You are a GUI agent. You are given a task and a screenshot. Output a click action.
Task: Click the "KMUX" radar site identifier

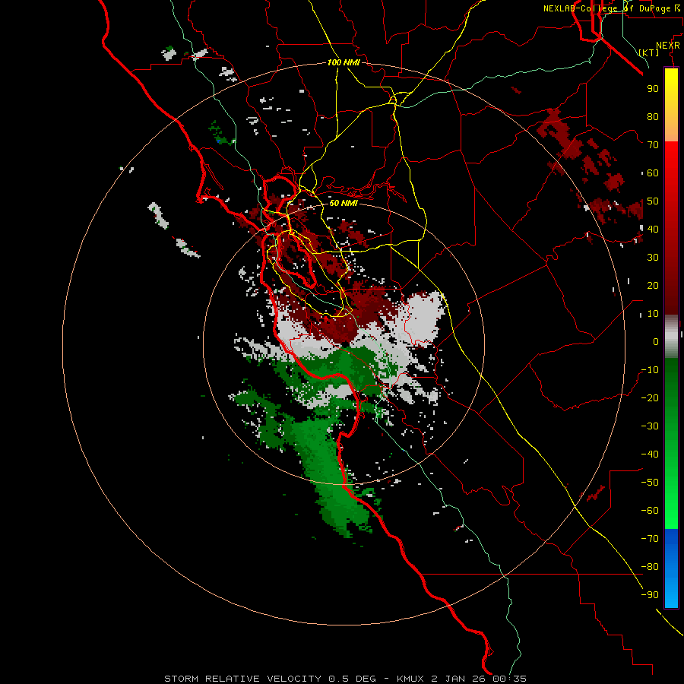click(410, 679)
